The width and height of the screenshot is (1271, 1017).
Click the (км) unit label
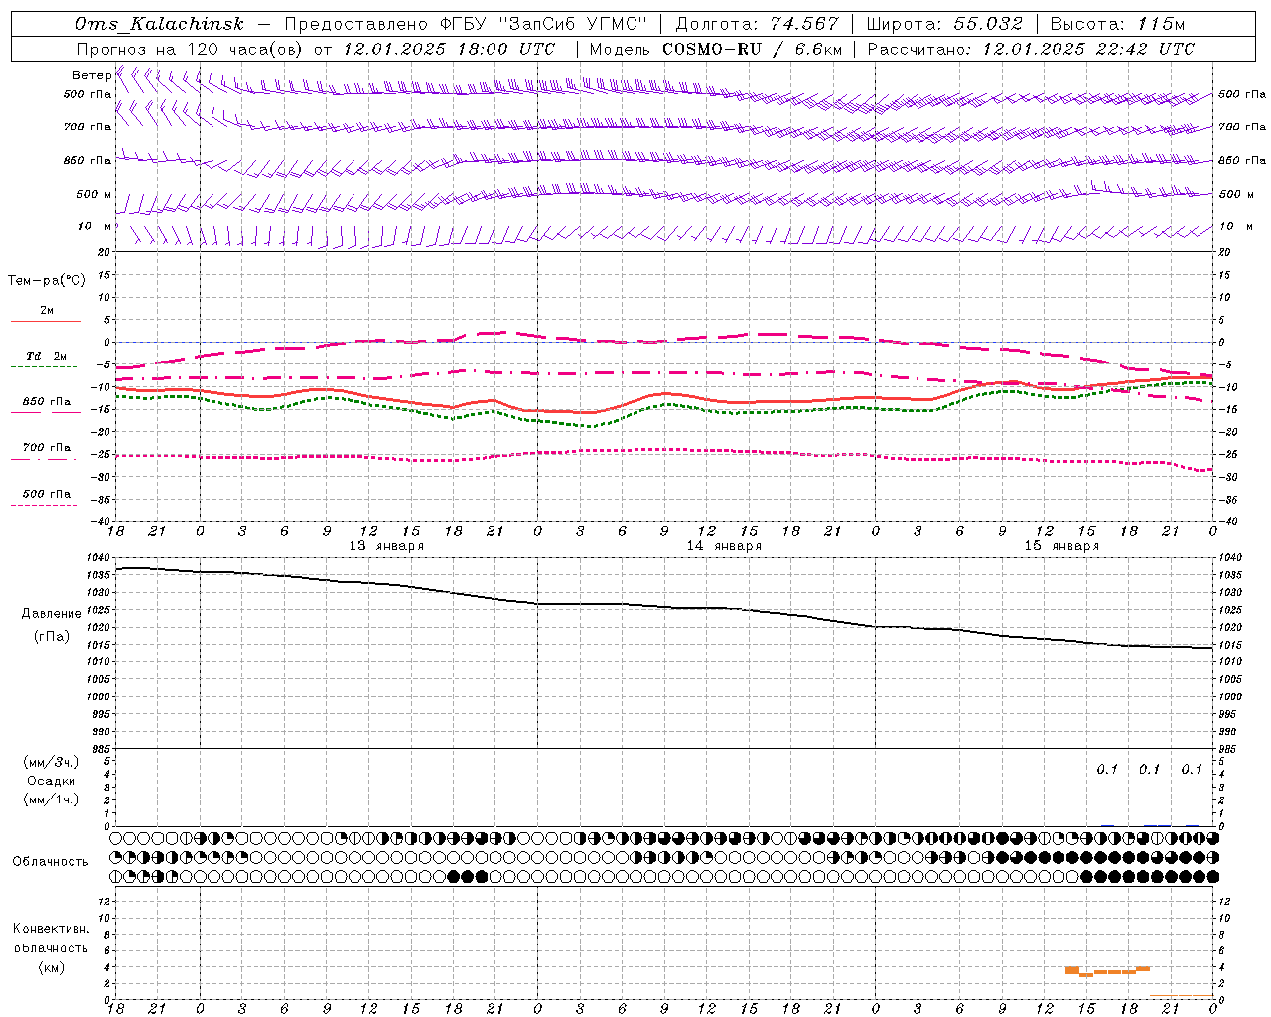52,967
